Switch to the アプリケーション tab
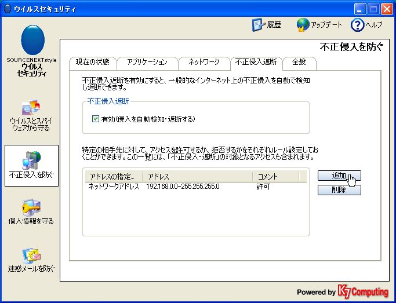 click(x=147, y=63)
